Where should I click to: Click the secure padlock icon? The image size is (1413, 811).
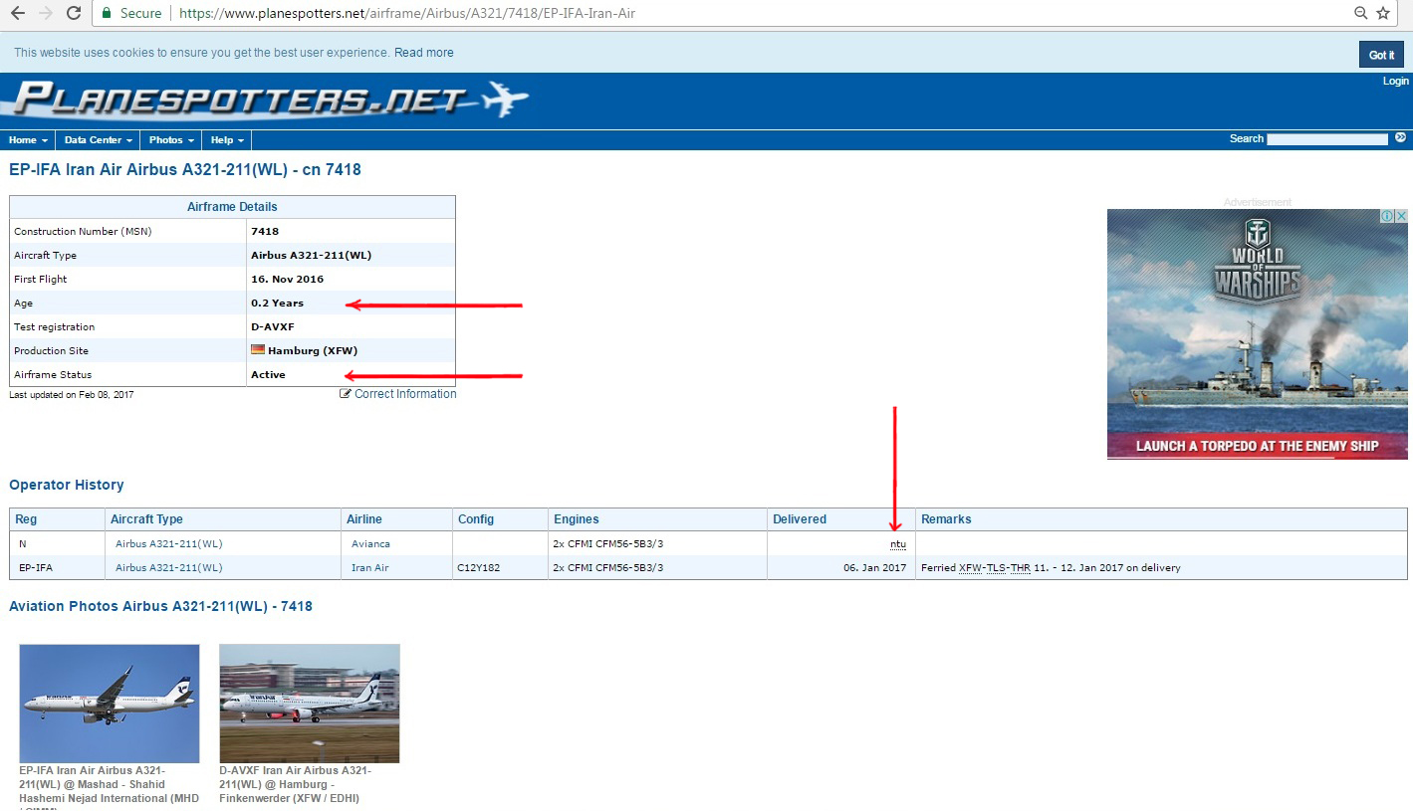pyautogui.click(x=107, y=14)
